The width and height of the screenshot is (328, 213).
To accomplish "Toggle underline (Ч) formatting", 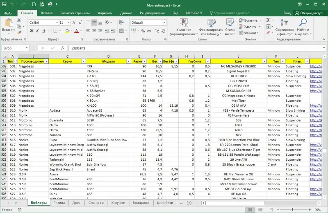I will point(43,31).
